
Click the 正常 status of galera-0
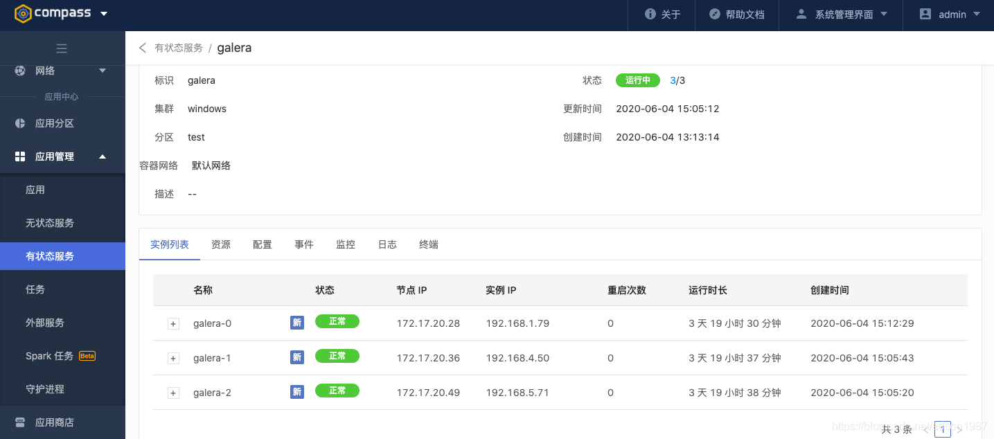(337, 321)
